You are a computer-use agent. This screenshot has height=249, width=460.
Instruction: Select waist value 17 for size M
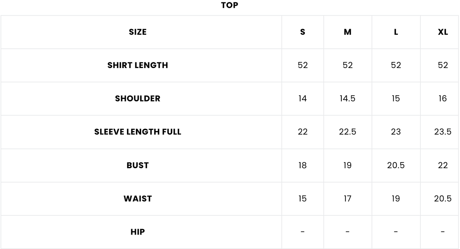coord(348,199)
